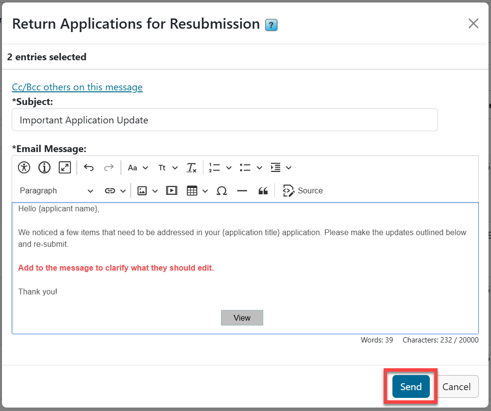The image size is (491, 411).
Task: Redo the last edit
Action: [109, 168]
